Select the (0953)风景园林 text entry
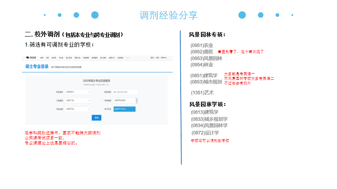The image size is (337, 189). pyautogui.click(x=206, y=58)
